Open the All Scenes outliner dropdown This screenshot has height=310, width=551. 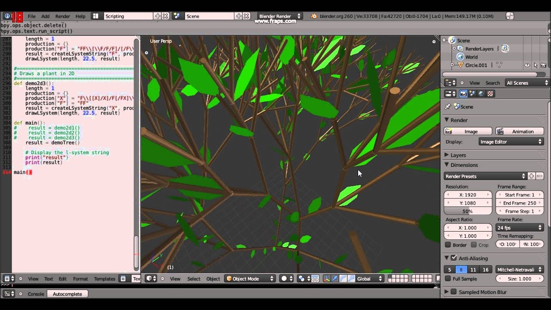(x=527, y=83)
